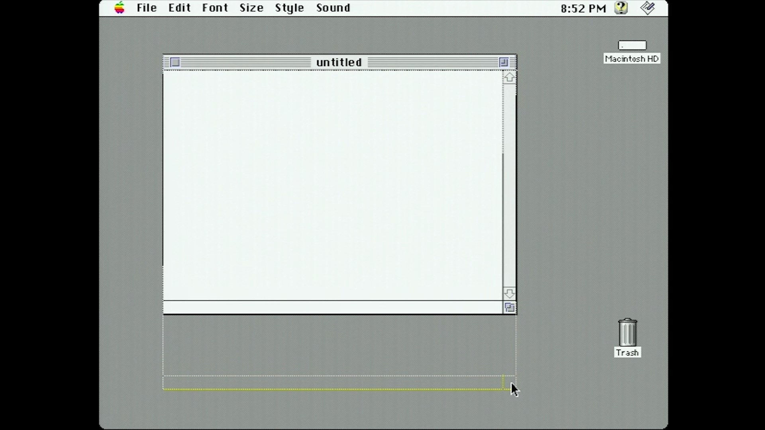765x430 pixels.
Task: Click the Apple menu icon
Action: click(118, 7)
